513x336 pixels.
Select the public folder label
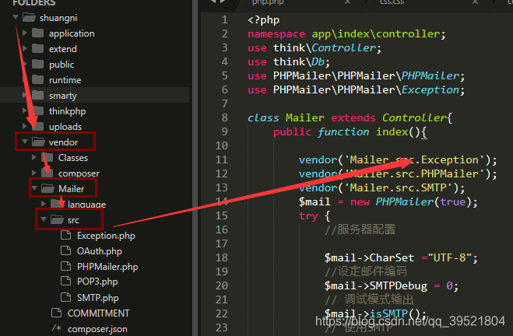61,65
